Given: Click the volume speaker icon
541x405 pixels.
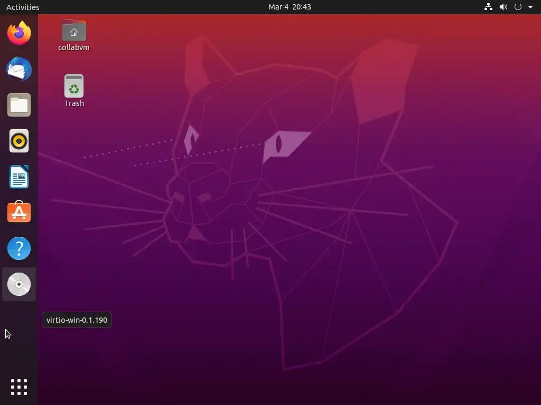Looking at the screenshot, I should coord(503,7).
